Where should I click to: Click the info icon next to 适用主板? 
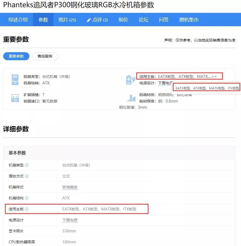point(27,209)
